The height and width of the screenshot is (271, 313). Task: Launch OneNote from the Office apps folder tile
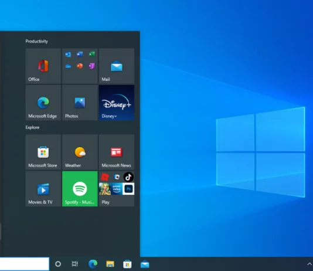point(92,66)
